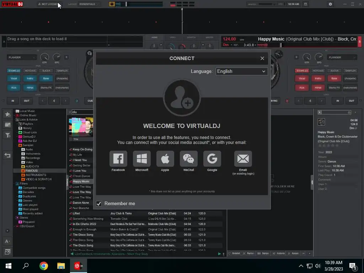Toggle left deck HiHat stem pad
Image resolution: width=364 pixels, height=273 pixels.
[30, 88]
